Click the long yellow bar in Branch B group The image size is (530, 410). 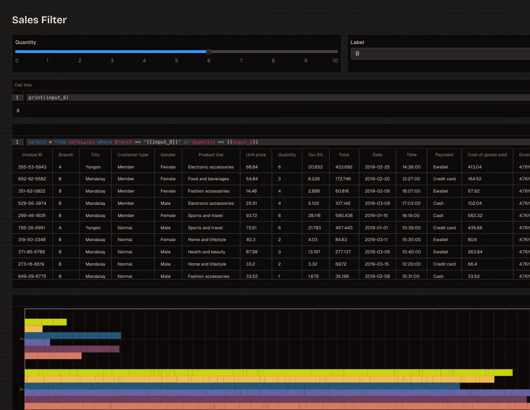pyautogui.click(x=265, y=372)
